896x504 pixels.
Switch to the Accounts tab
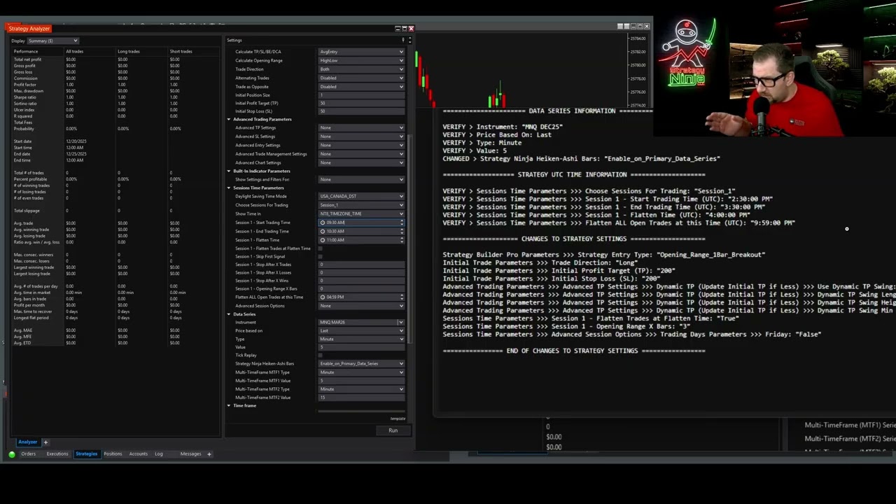coord(138,454)
